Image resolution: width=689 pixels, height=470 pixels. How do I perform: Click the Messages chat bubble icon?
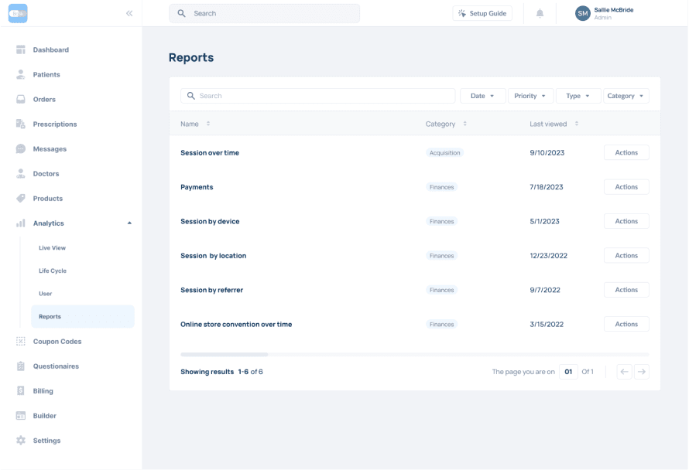tap(21, 148)
